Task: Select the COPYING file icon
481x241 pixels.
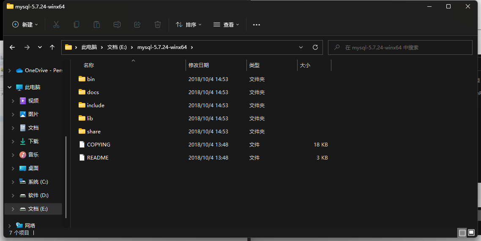Action: click(82, 144)
